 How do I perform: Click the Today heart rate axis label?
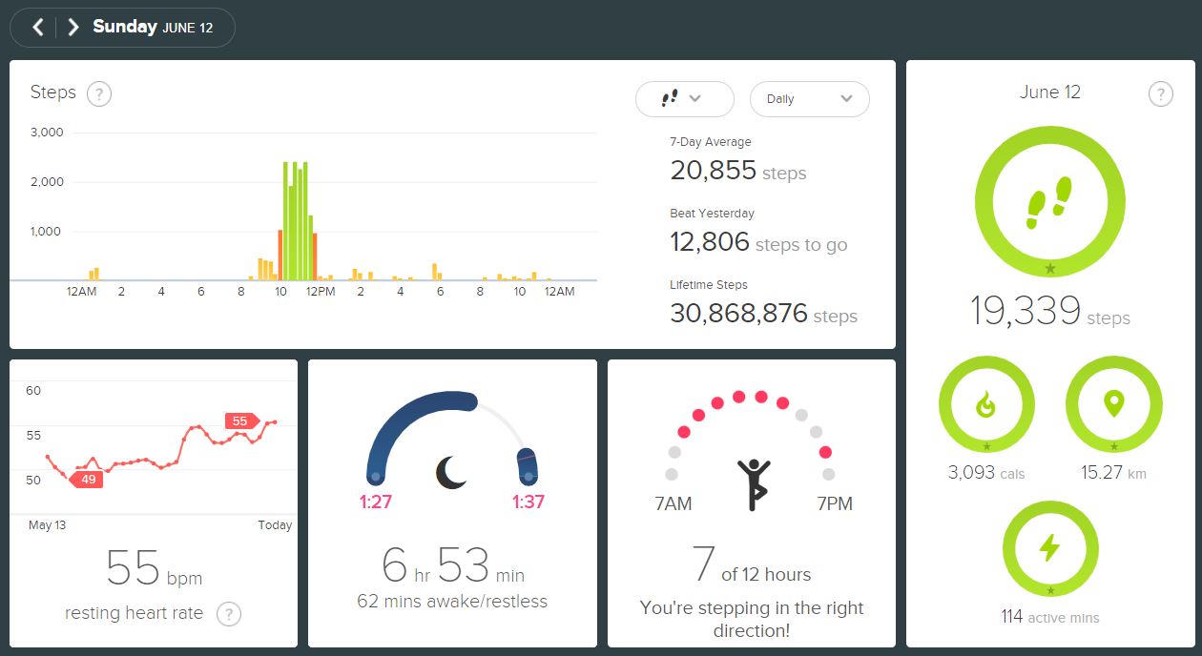point(275,525)
